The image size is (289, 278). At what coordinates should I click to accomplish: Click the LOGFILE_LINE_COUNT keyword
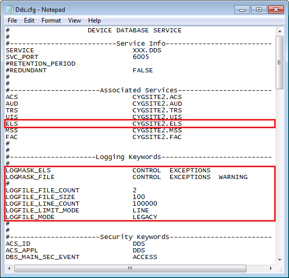tap(43, 204)
